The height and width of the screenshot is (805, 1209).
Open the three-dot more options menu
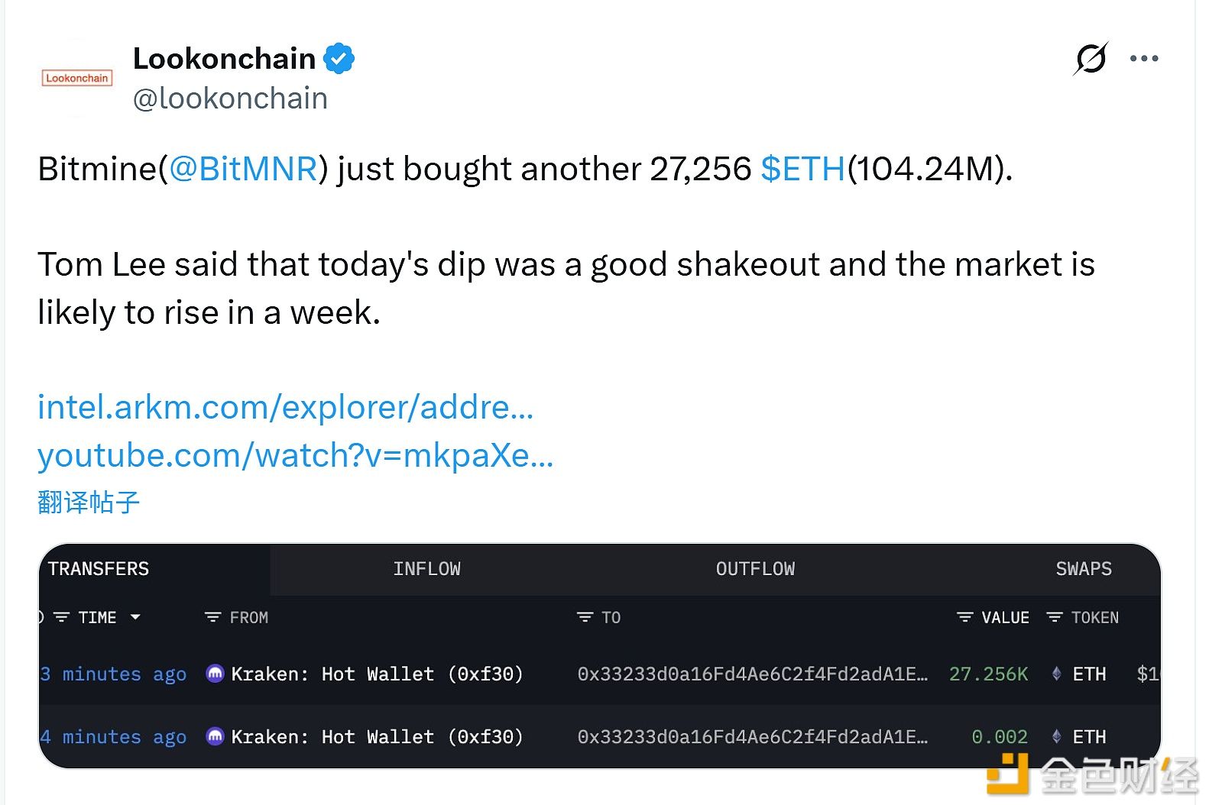(x=1144, y=58)
